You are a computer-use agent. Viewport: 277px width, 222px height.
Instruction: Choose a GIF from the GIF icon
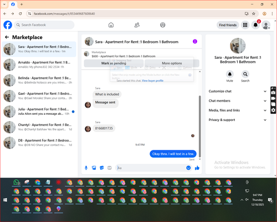pyautogui.click(x=110, y=168)
